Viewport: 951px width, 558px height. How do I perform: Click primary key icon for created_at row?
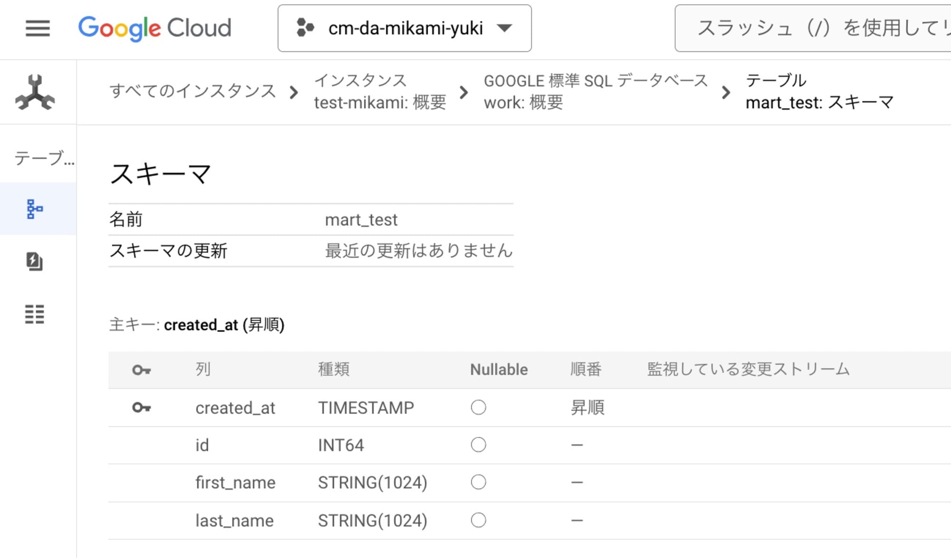(142, 407)
